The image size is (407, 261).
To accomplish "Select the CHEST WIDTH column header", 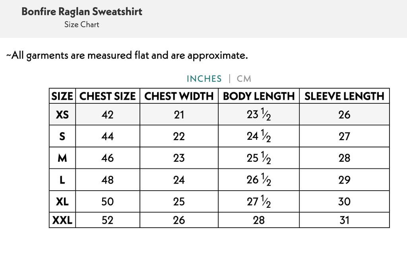I will pos(179,96).
